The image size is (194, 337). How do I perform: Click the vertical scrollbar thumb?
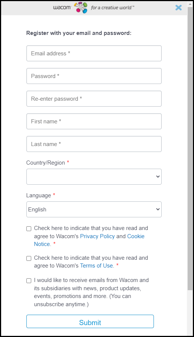[190, 148]
